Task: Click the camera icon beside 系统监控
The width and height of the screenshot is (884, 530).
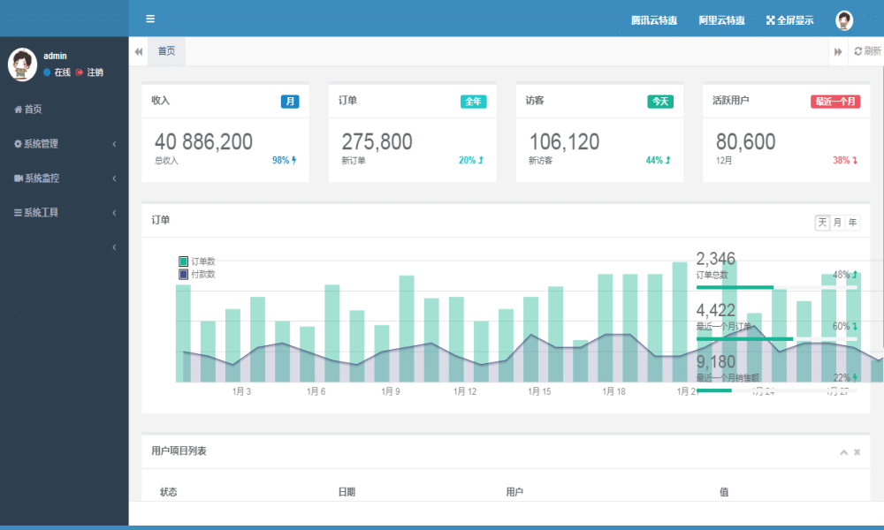Action: point(19,178)
